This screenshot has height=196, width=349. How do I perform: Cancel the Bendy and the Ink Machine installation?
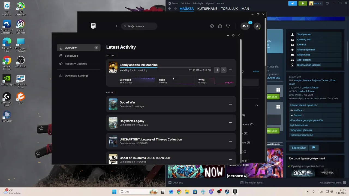point(224,70)
